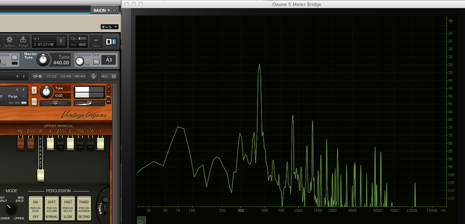Click the A3 reference tone note selector
465x224 pixels.
tap(109, 60)
